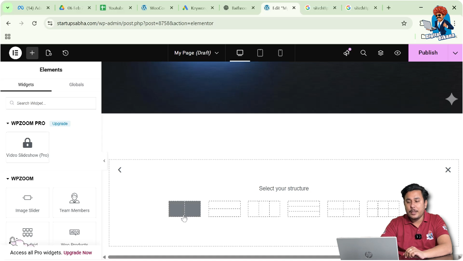Bookmark this page with the star

point(404,23)
